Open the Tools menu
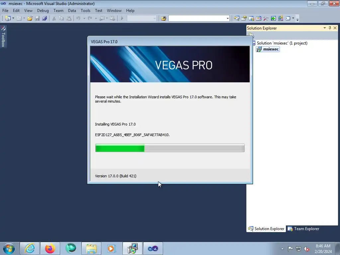Screen dimensions: 340x255 (85, 10)
